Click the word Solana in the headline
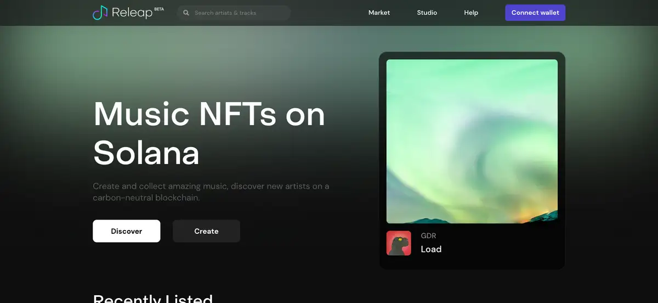Screen dimensions: 658x303 146,153
